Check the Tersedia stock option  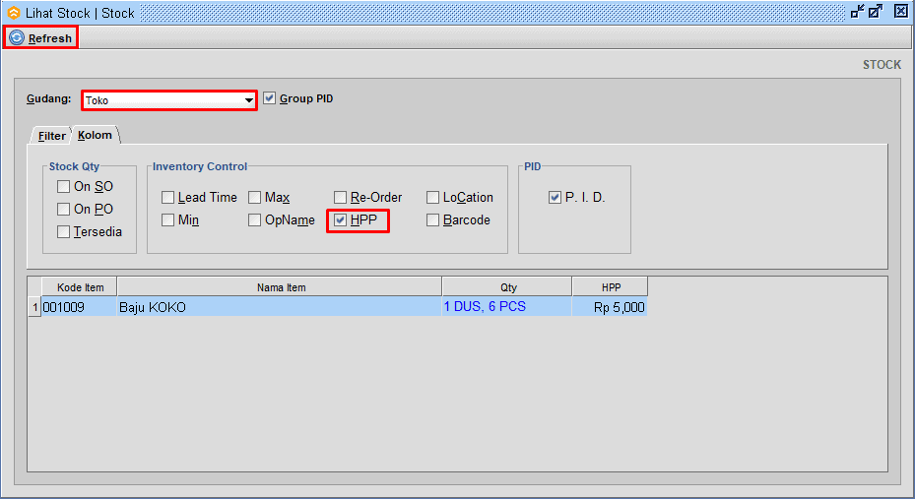point(64,232)
